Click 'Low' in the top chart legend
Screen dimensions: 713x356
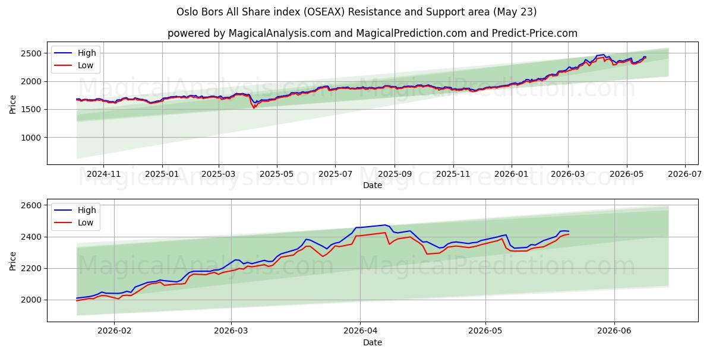pyautogui.click(x=86, y=65)
